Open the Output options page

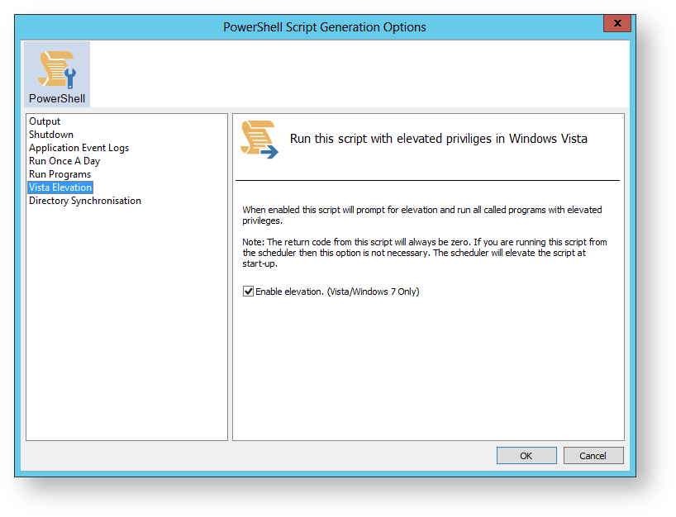click(45, 121)
